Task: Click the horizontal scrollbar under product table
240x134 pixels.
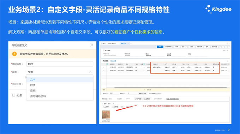Action: click(x=170, y=88)
